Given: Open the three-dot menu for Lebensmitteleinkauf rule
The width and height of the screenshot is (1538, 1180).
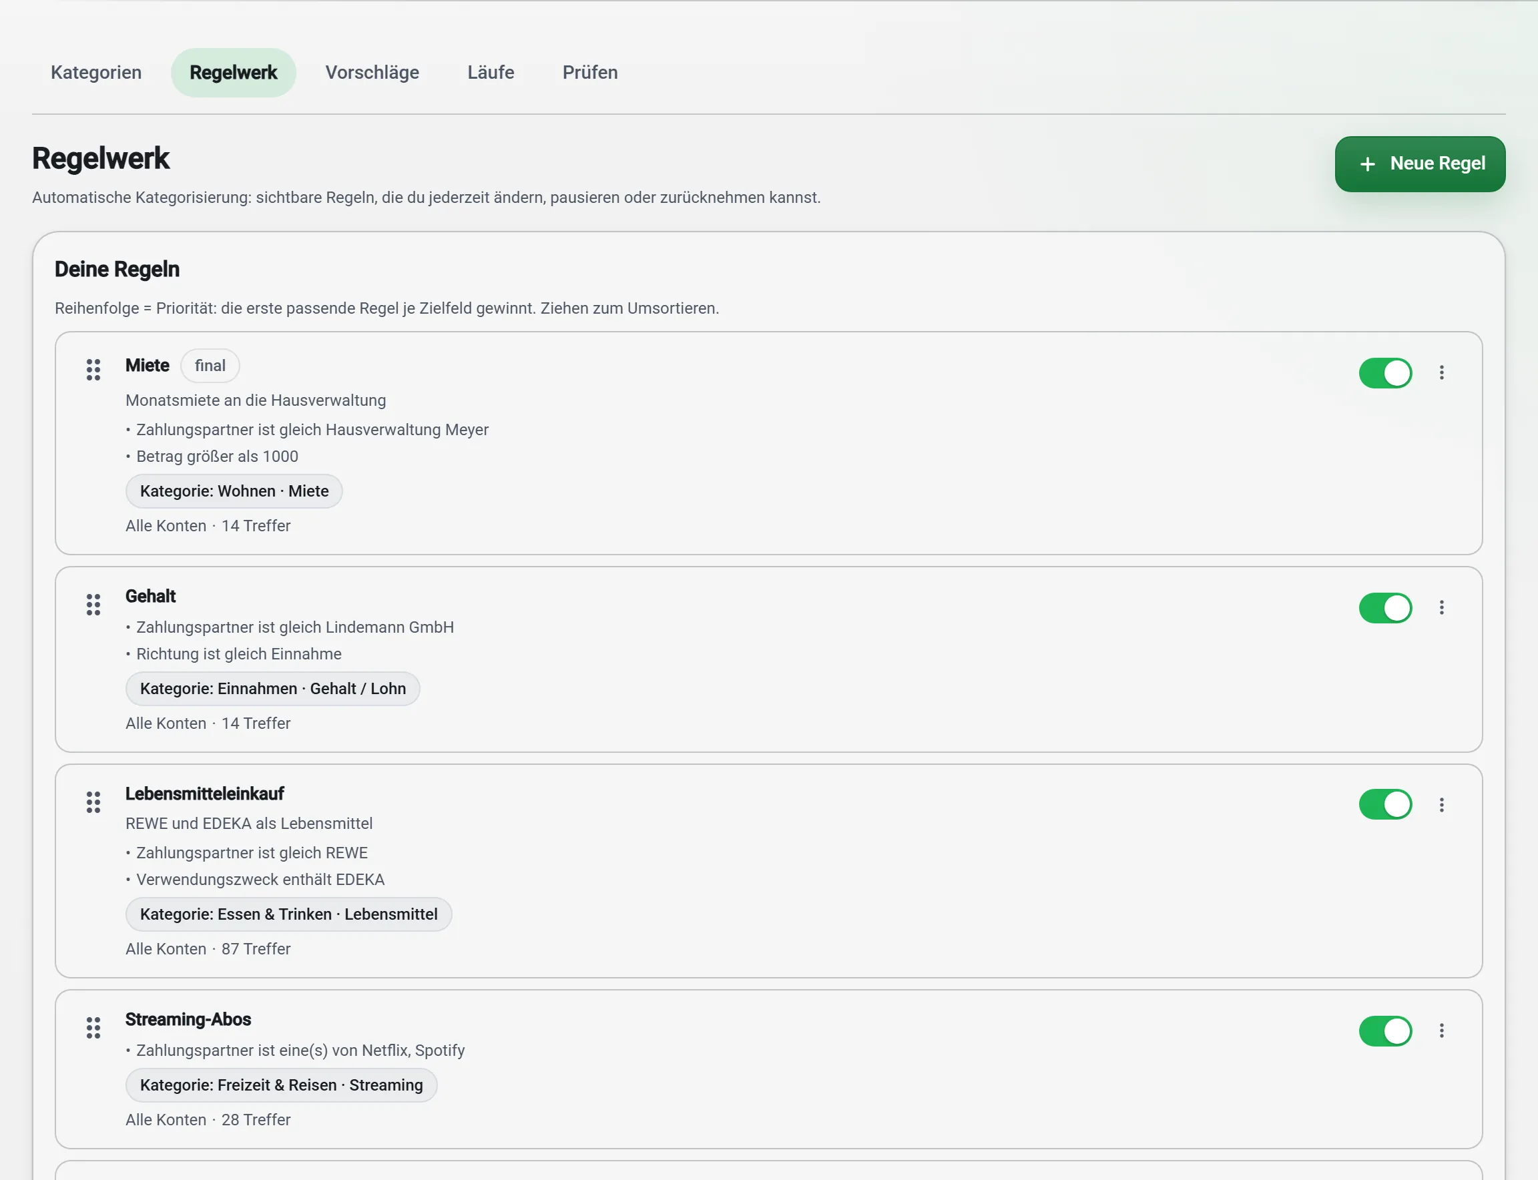Looking at the screenshot, I should click(x=1441, y=804).
